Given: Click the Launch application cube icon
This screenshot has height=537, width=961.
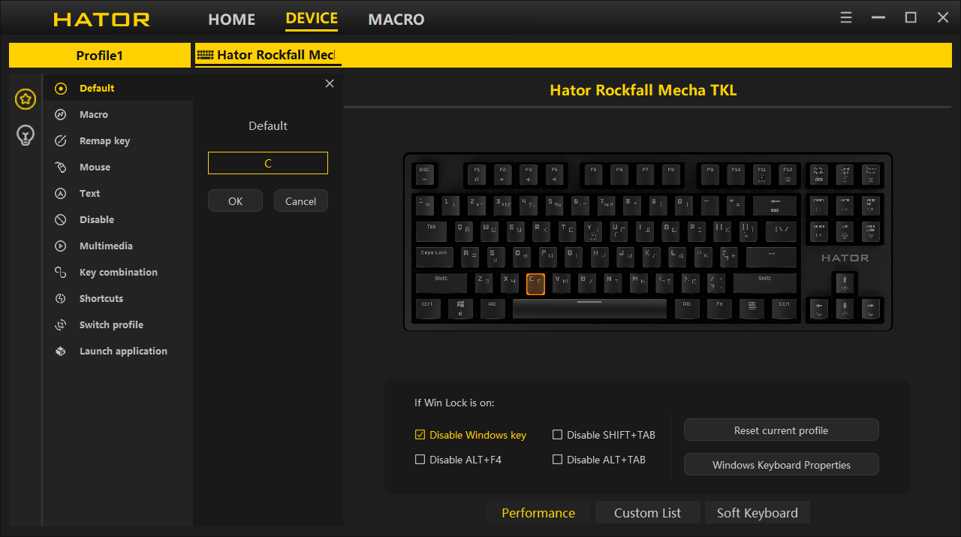Looking at the screenshot, I should pyautogui.click(x=61, y=351).
